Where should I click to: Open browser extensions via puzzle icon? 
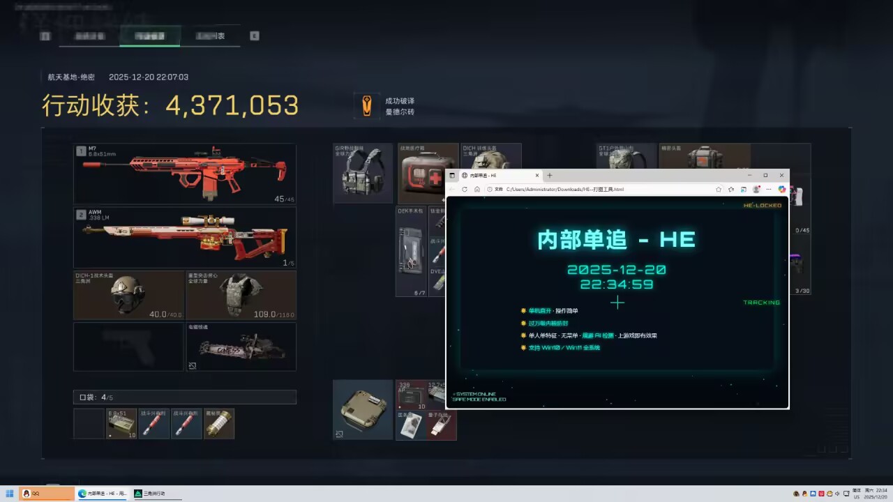click(730, 189)
